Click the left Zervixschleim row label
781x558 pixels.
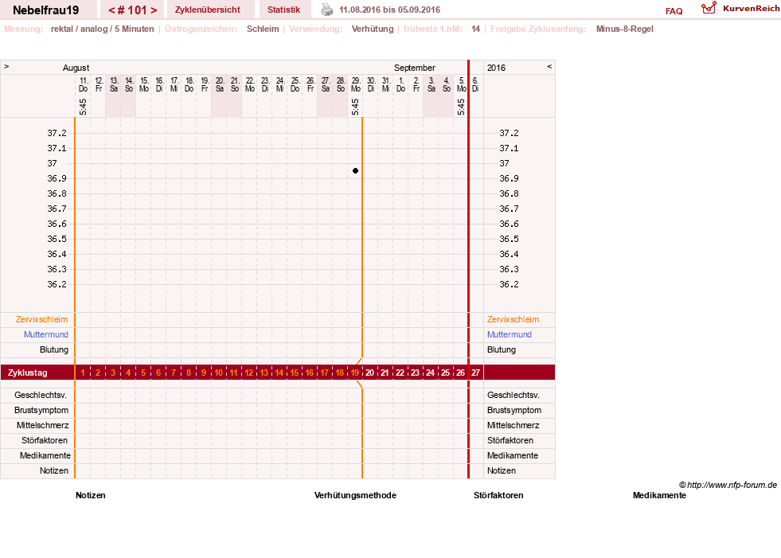(41, 319)
